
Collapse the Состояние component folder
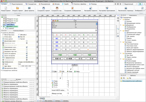point(121,53)
